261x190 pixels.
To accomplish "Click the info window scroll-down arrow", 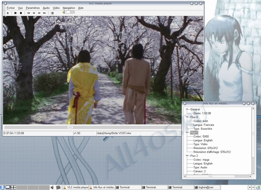I will click(253, 173).
